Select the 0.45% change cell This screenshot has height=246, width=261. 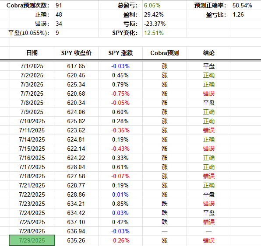pos(120,75)
